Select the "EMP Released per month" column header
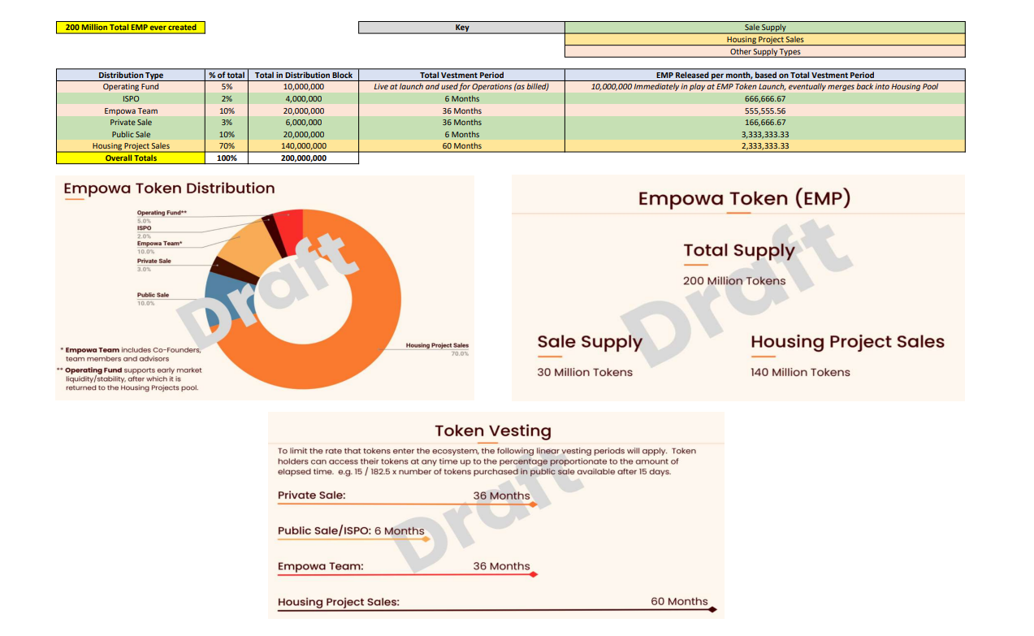This screenshot has height=636, width=1034. [x=765, y=75]
